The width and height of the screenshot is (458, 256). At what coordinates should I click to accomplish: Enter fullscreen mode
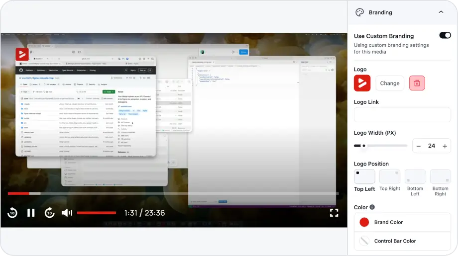coord(334,213)
